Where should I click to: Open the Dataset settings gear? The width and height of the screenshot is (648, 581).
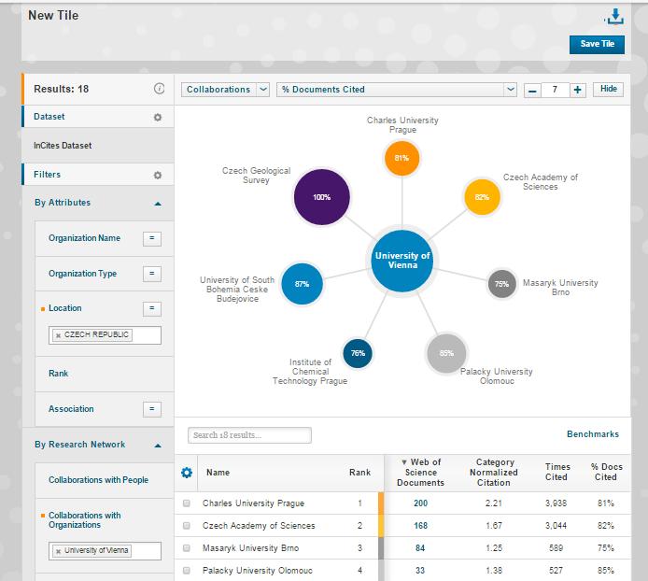158,117
